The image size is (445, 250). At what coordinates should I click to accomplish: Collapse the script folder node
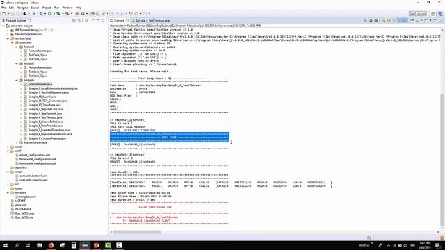pyautogui.click(x=8, y=172)
